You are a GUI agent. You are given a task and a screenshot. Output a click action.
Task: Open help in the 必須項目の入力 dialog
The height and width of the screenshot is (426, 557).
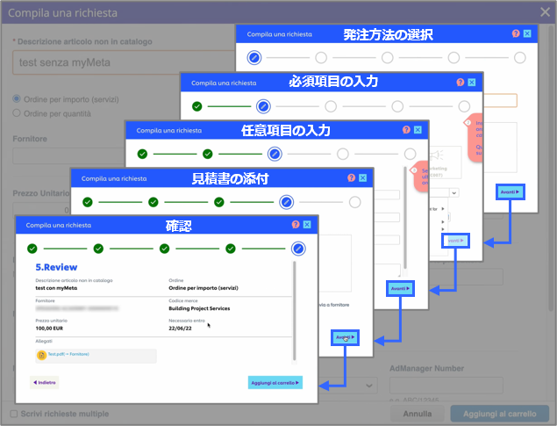point(461,83)
